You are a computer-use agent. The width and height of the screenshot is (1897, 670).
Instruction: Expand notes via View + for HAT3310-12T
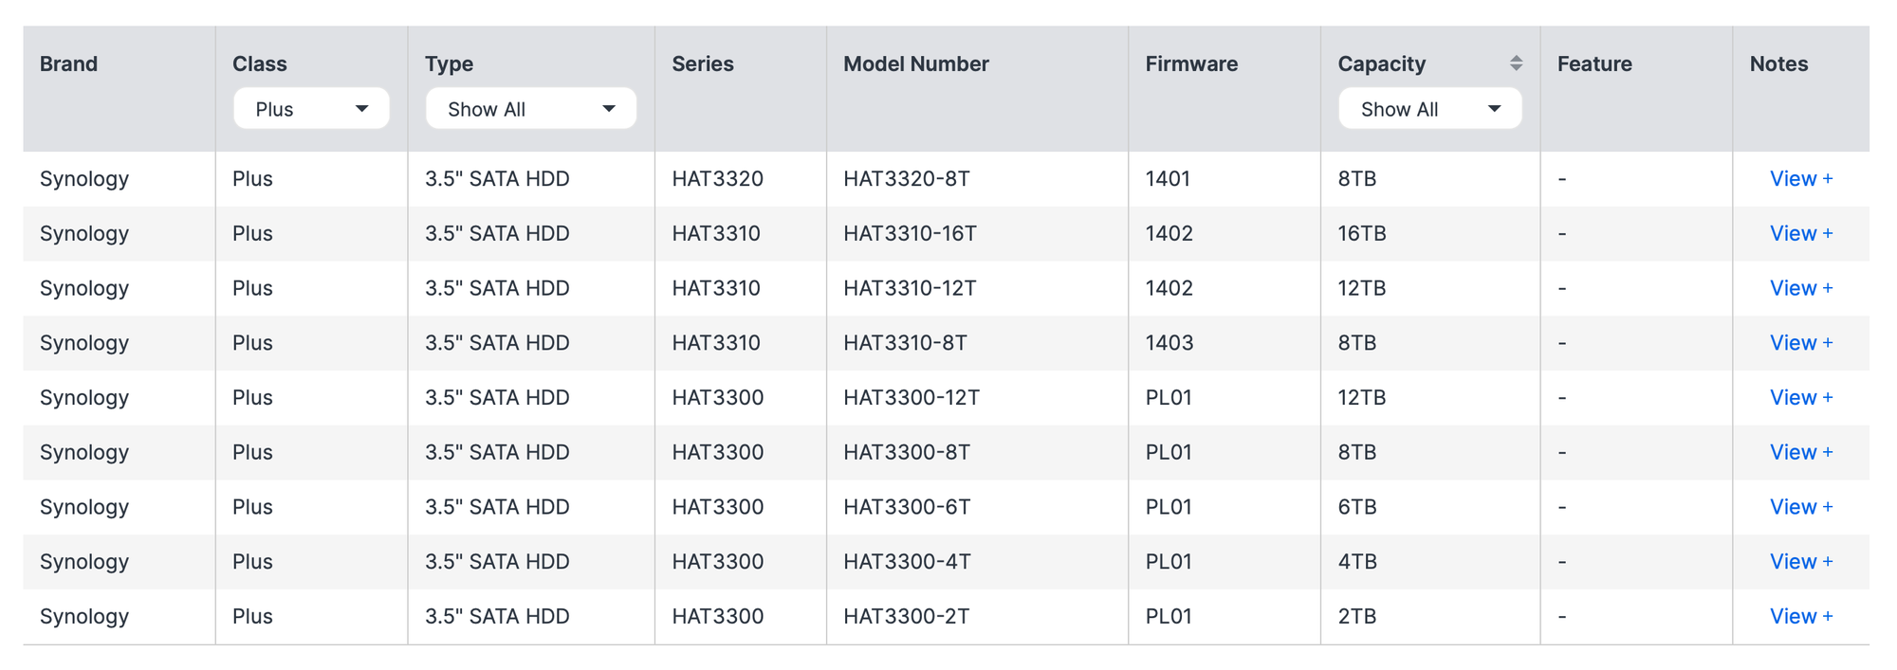[1800, 288]
